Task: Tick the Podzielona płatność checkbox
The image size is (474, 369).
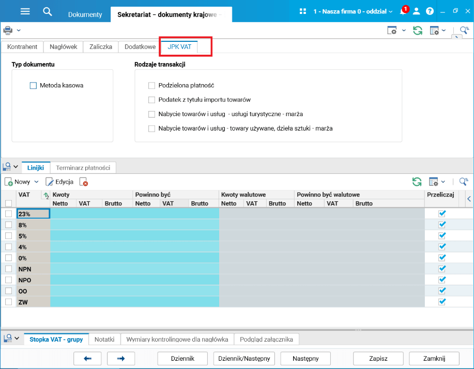Action: pos(152,86)
